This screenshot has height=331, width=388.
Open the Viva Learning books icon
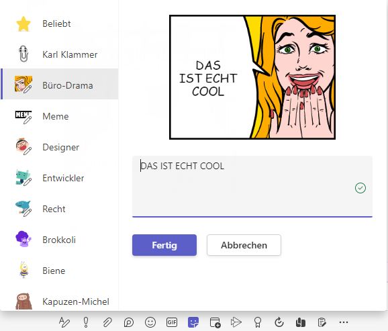coord(301,322)
